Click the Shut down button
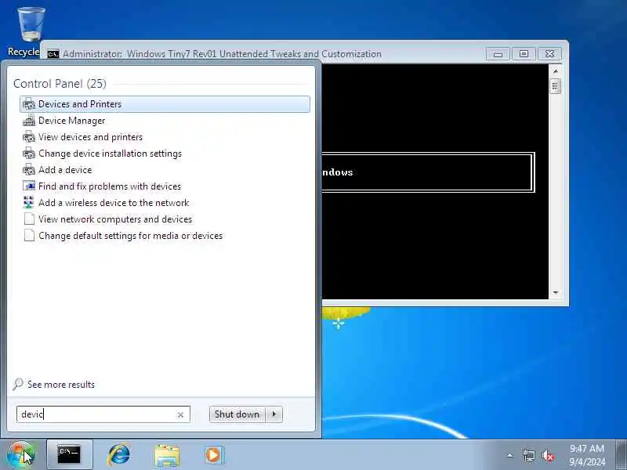Viewport: 627px width, 470px height. tap(237, 414)
